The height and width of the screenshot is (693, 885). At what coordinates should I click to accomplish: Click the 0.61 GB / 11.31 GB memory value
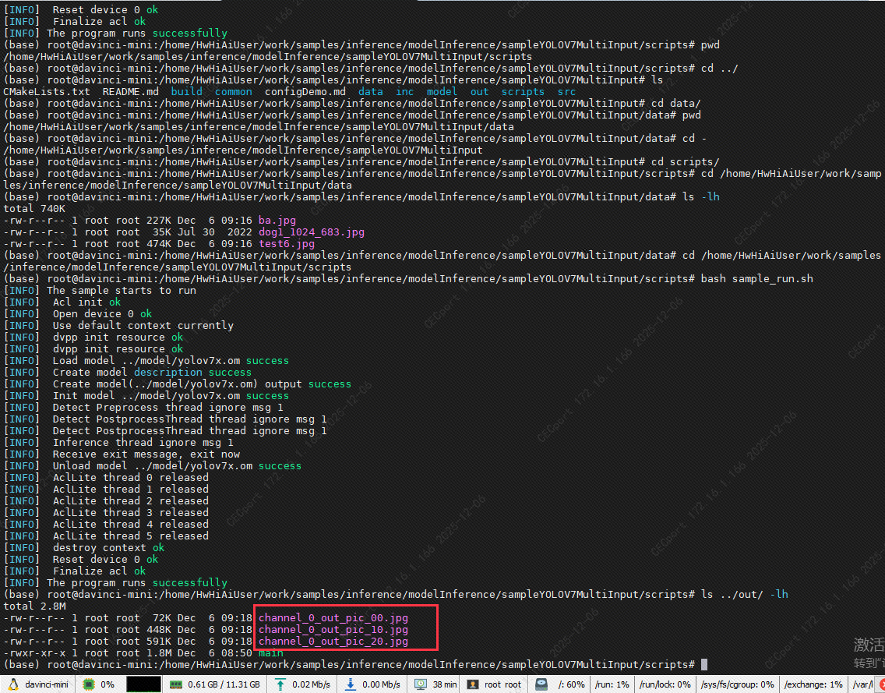point(224,684)
